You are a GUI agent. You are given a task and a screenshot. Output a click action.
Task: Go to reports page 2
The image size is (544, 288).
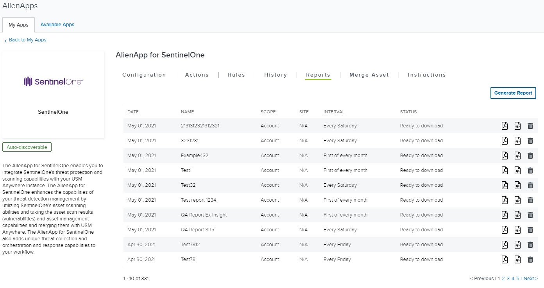point(503,279)
